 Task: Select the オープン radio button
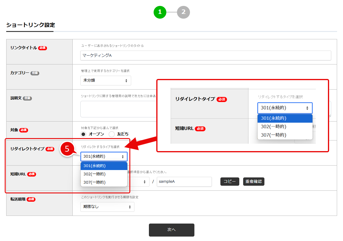click(x=84, y=134)
